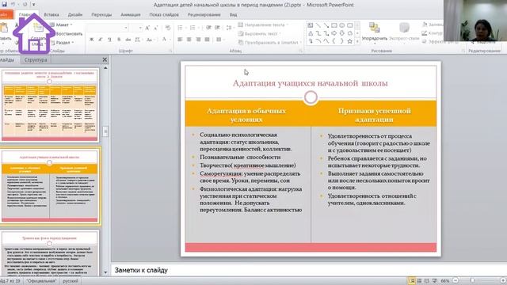Move the zoom slider handle

[472, 280]
